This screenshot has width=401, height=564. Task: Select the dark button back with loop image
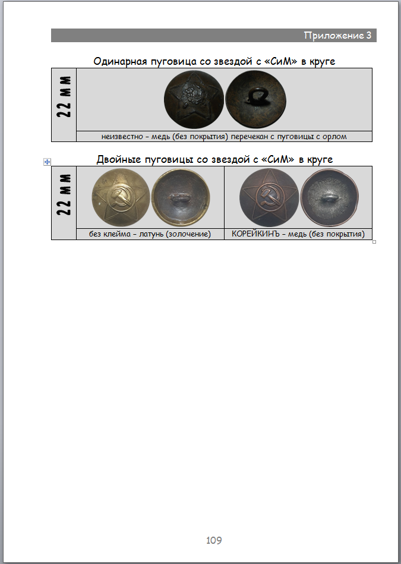pyautogui.click(x=255, y=100)
